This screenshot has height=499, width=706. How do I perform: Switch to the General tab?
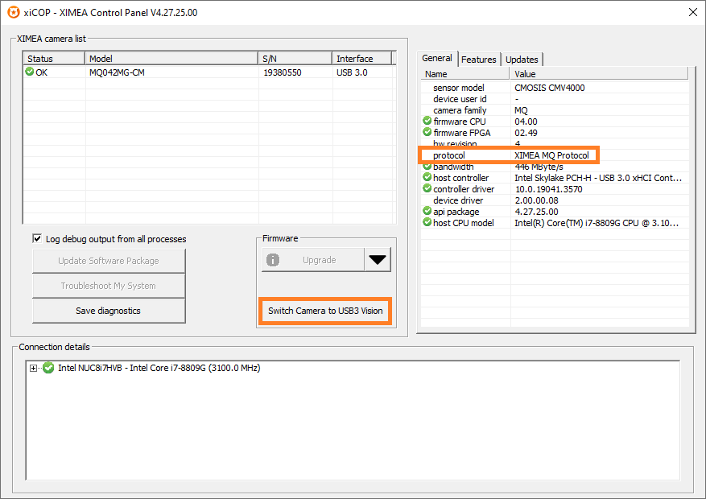437,58
